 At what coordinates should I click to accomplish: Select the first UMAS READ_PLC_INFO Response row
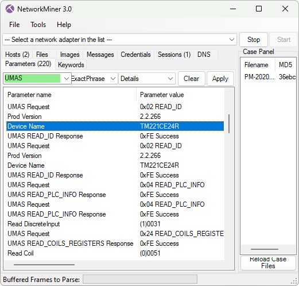115,195
